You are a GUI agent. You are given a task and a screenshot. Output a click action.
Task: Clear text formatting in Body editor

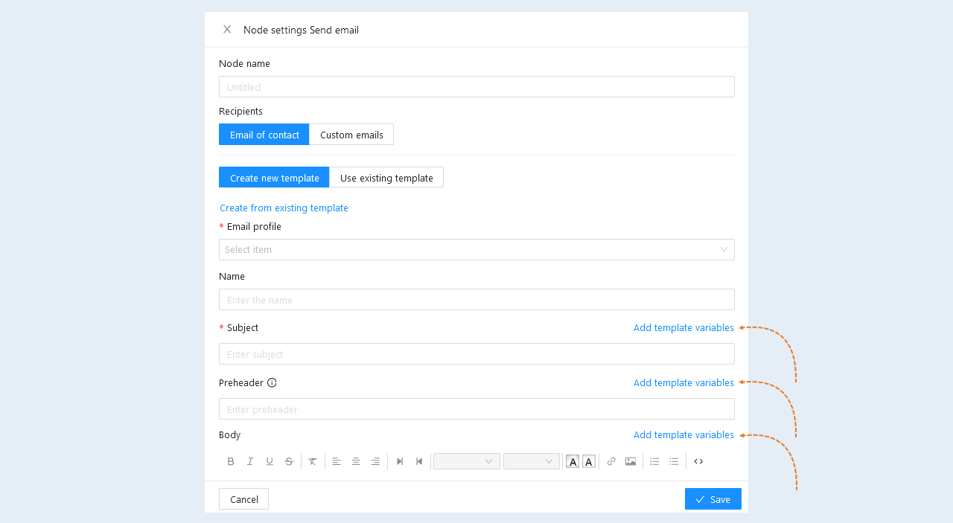click(313, 461)
